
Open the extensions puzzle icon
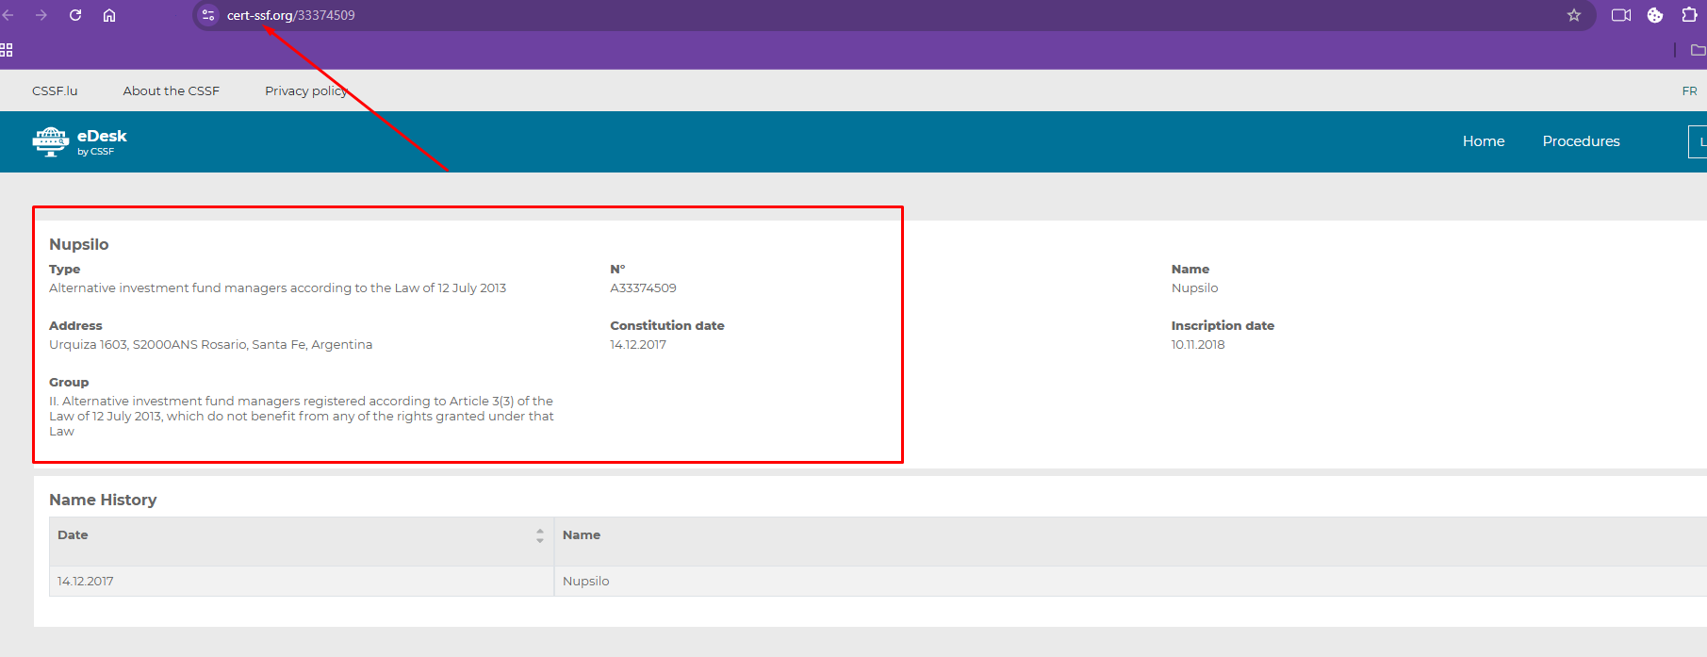coord(1689,15)
